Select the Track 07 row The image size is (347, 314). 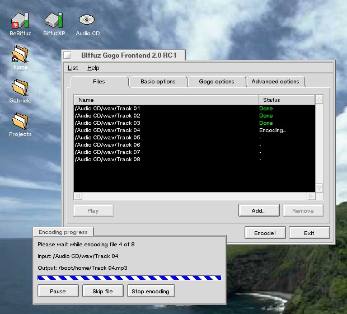click(194, 152)
